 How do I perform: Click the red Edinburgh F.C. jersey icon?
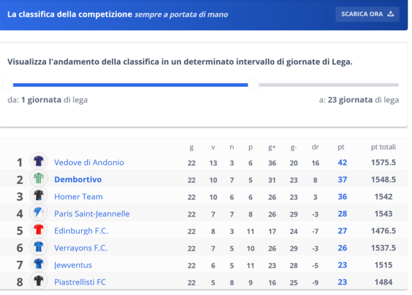click(x=39, y=229)
